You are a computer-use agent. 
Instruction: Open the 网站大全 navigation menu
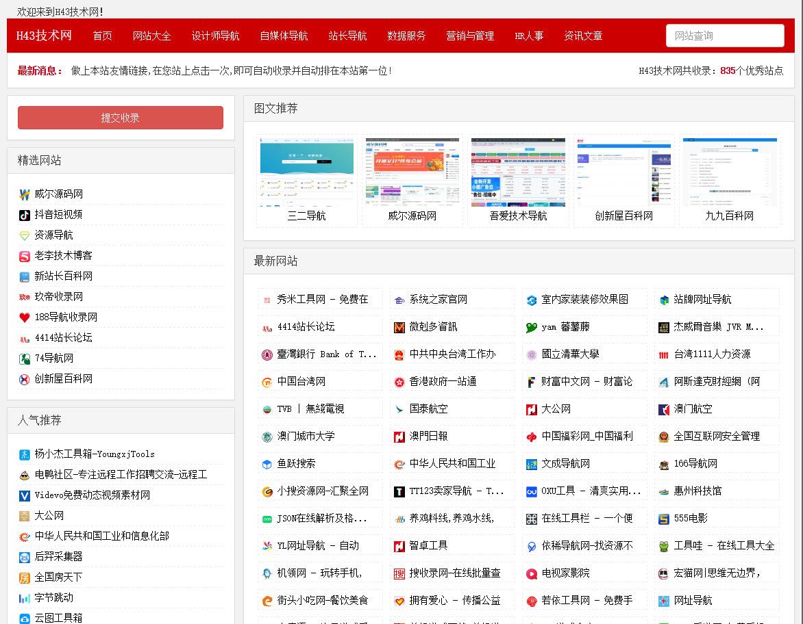tap(152, 36)
